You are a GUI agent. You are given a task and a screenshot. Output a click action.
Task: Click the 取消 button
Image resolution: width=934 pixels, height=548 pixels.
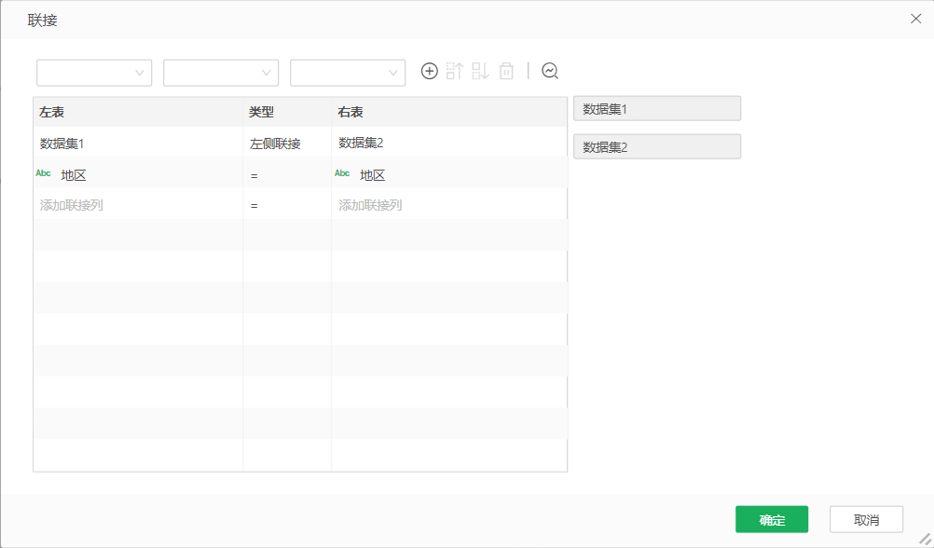[x=866, y=520]
